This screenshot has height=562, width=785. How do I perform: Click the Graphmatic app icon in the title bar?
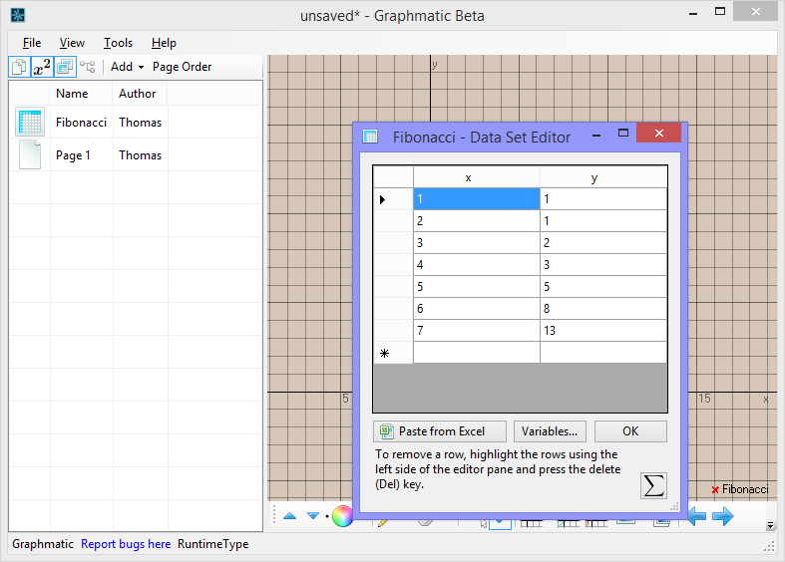pos(18,16)
